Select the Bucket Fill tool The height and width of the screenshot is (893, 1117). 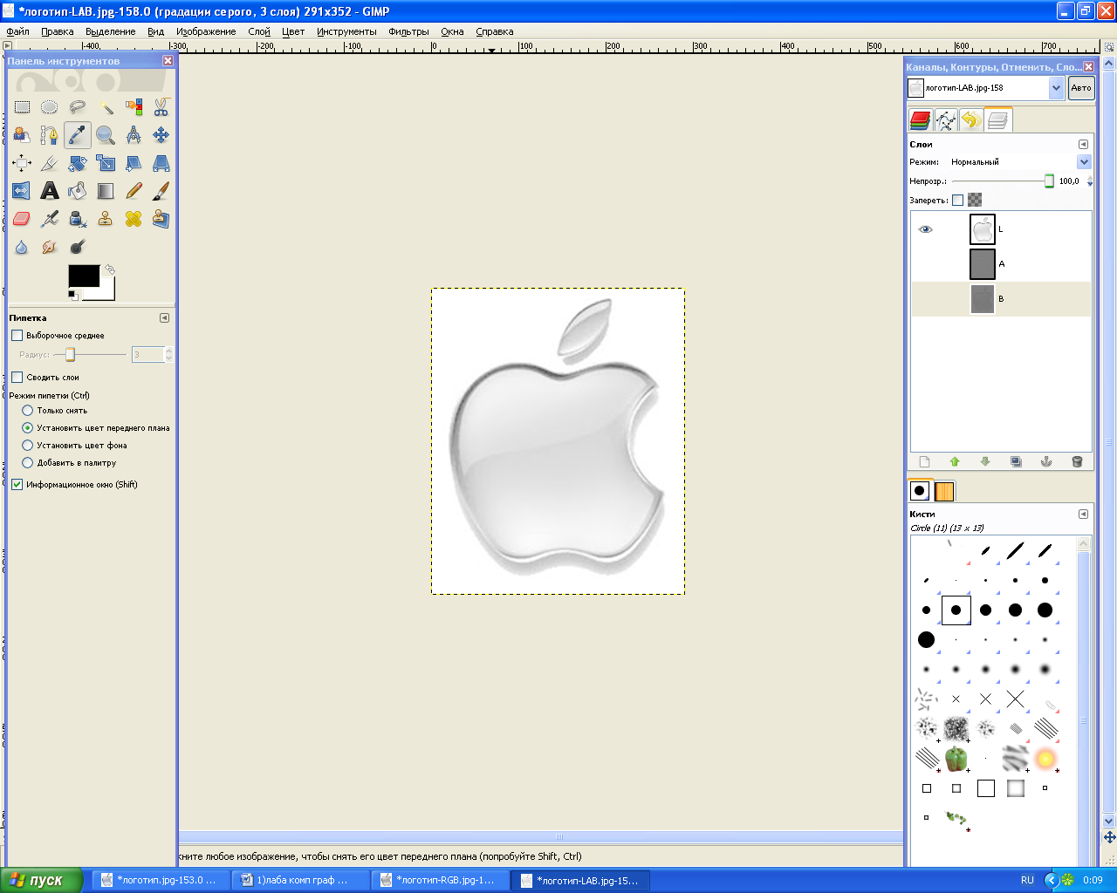(78, 191)
